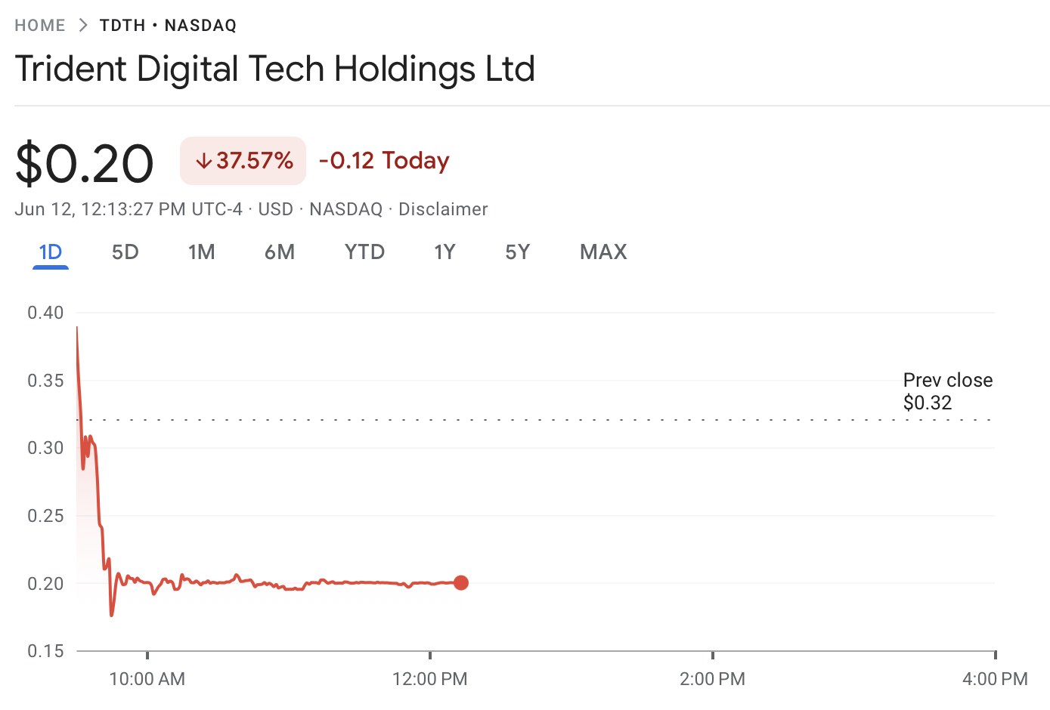Viewport: 1050px width, 710px height.
Task: Select the 1D time range tab
Action: [x=51, y=252]
